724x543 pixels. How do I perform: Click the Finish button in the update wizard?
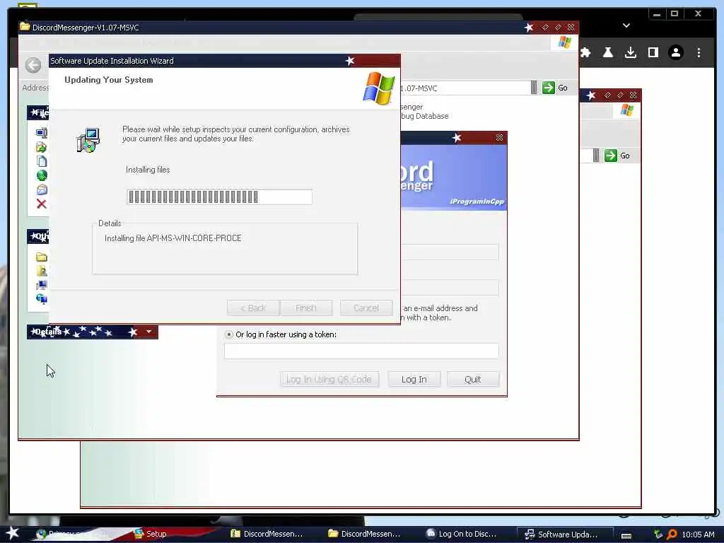point(305,308)
